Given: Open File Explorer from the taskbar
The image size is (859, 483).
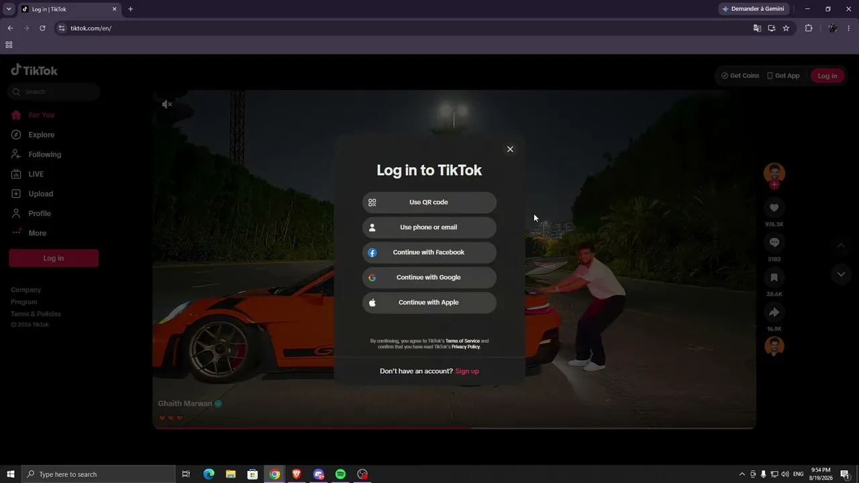Looking at the screenshot, I should (x=231, y=474).
